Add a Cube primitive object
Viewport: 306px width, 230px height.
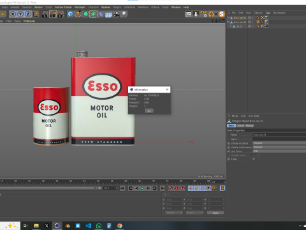tap(70, 14)
